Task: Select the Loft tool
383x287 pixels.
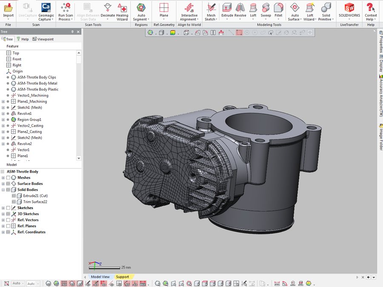Action: 253,11
